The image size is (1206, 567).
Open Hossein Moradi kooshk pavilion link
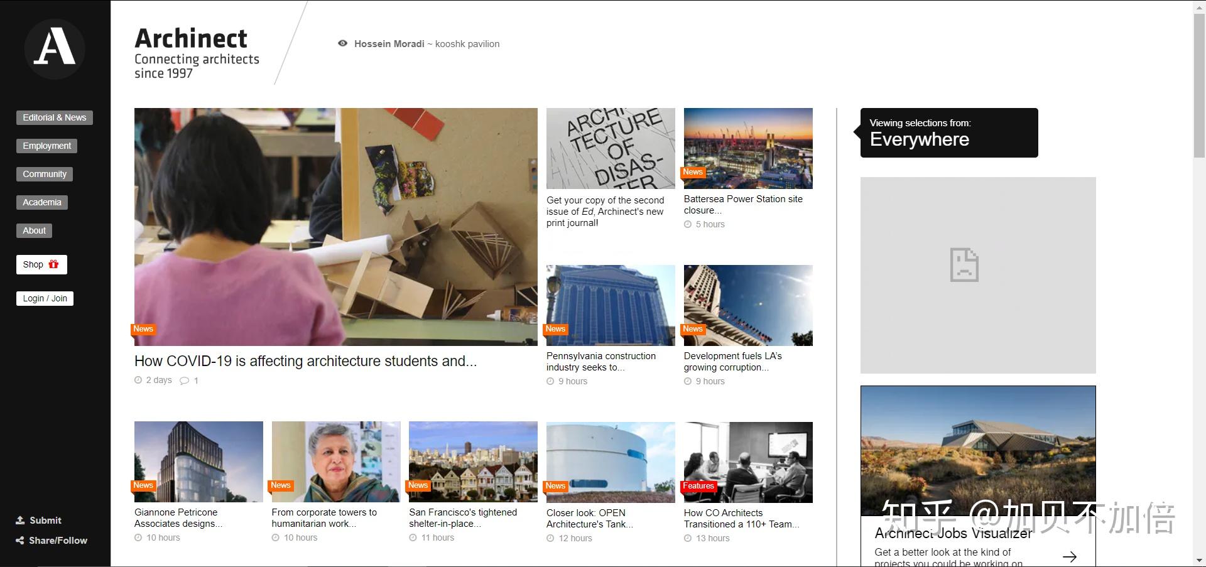(427, 44)
